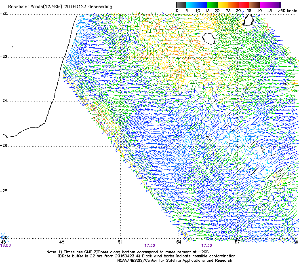Image resolution: width=299 pixels, height=263 pixels.
Task: Click the red 30-35 knots color band
Action: tap(244, 5)
